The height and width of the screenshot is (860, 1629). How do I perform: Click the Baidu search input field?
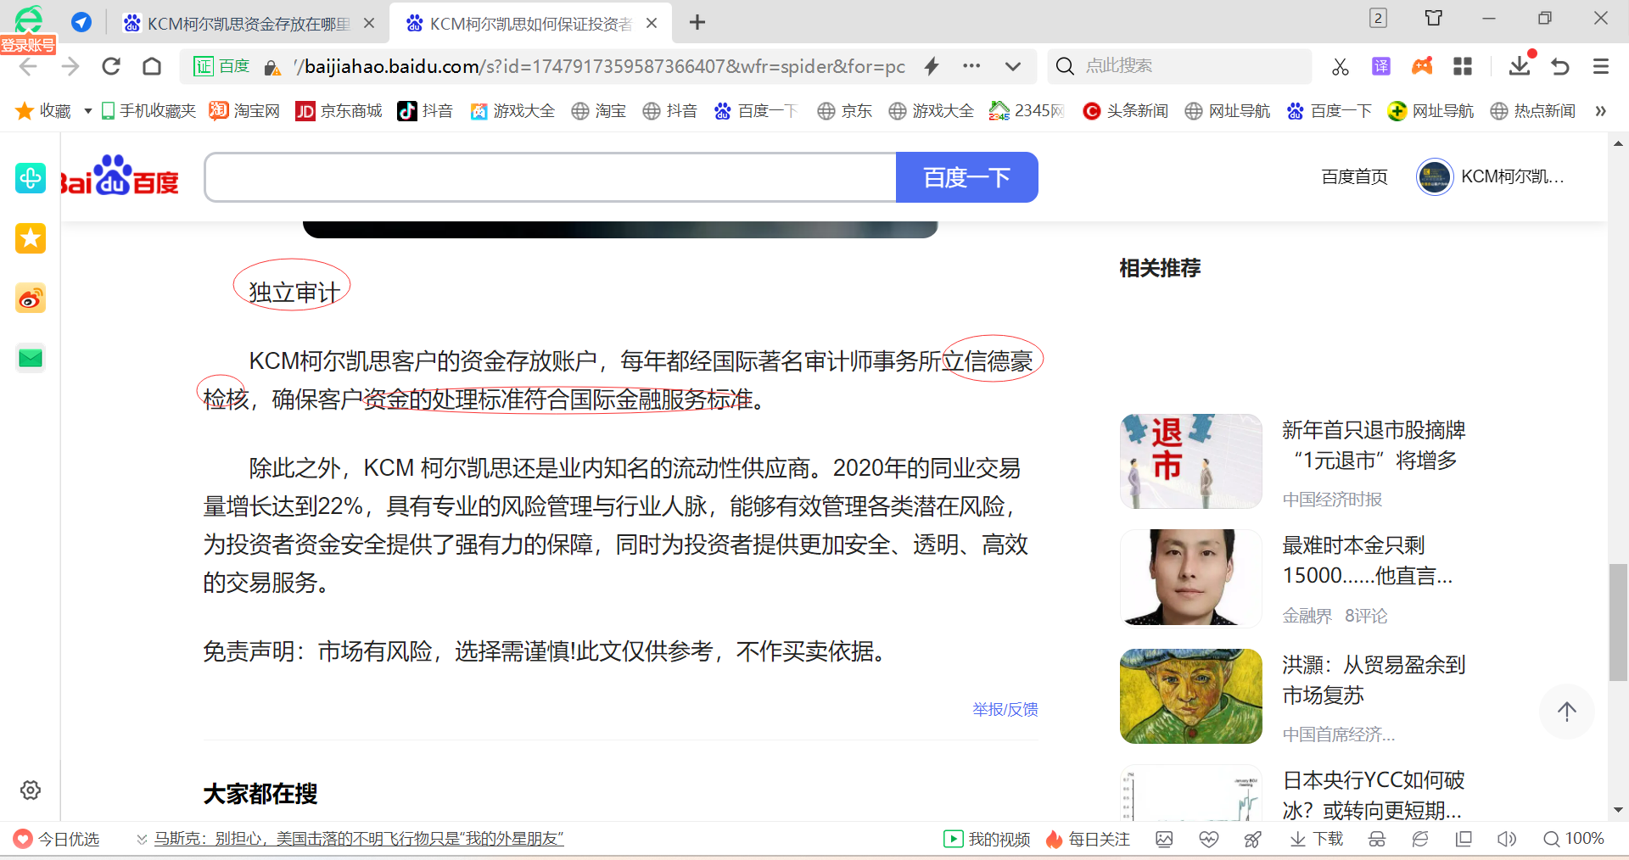pyautogui.click(x=550, y=177)
